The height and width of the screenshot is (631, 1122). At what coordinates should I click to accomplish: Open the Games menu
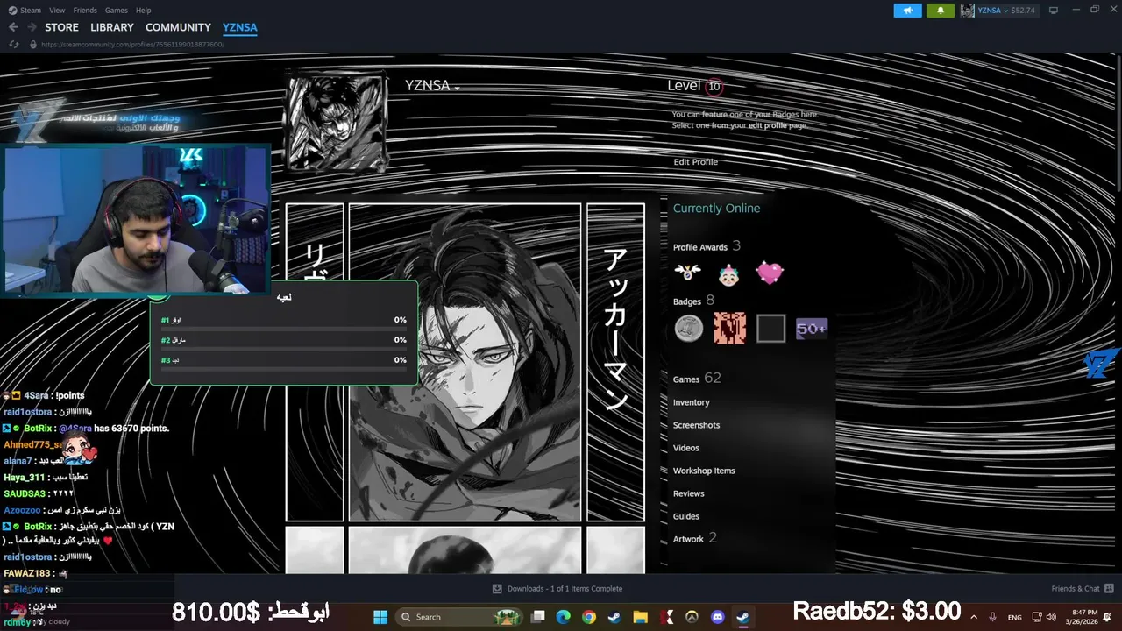point(116,11)
